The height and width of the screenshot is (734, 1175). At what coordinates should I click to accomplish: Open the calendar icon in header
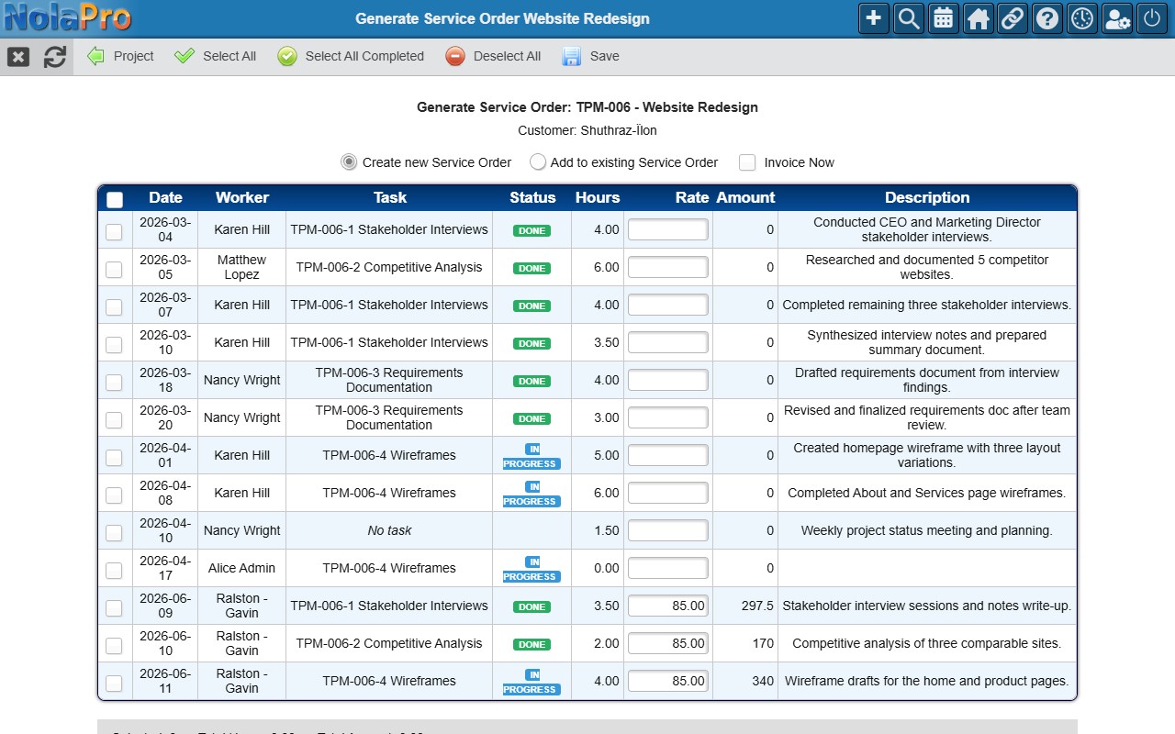pos(944,18)
